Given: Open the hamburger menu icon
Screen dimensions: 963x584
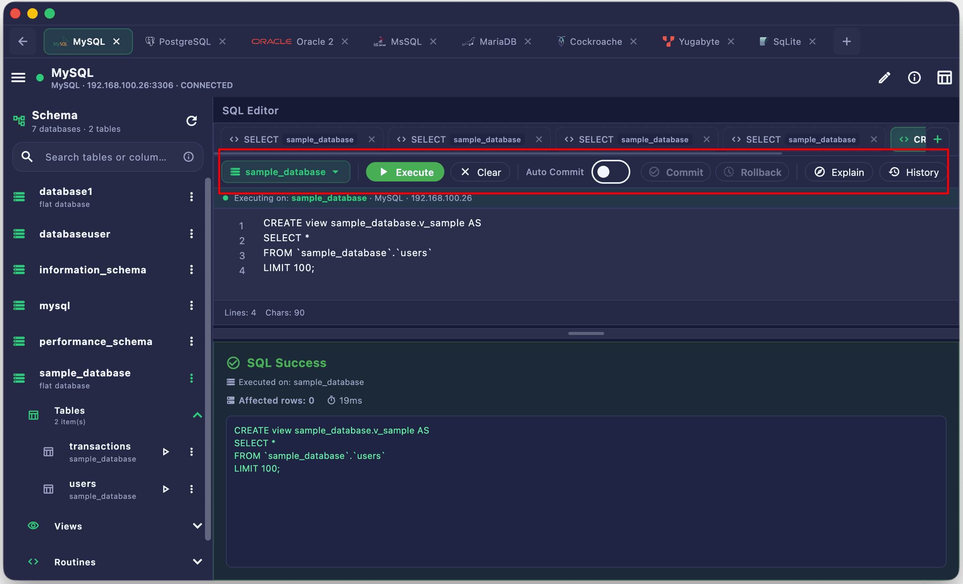Looking at the screenshot, I should [18, 77].
